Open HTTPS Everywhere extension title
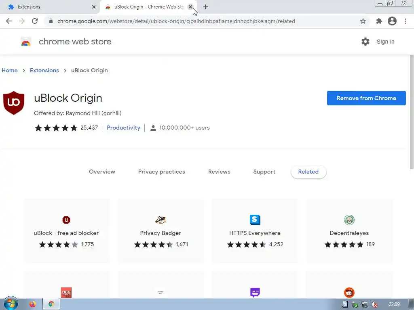Screen dimensions: 414x310 (x=255, y=233)
